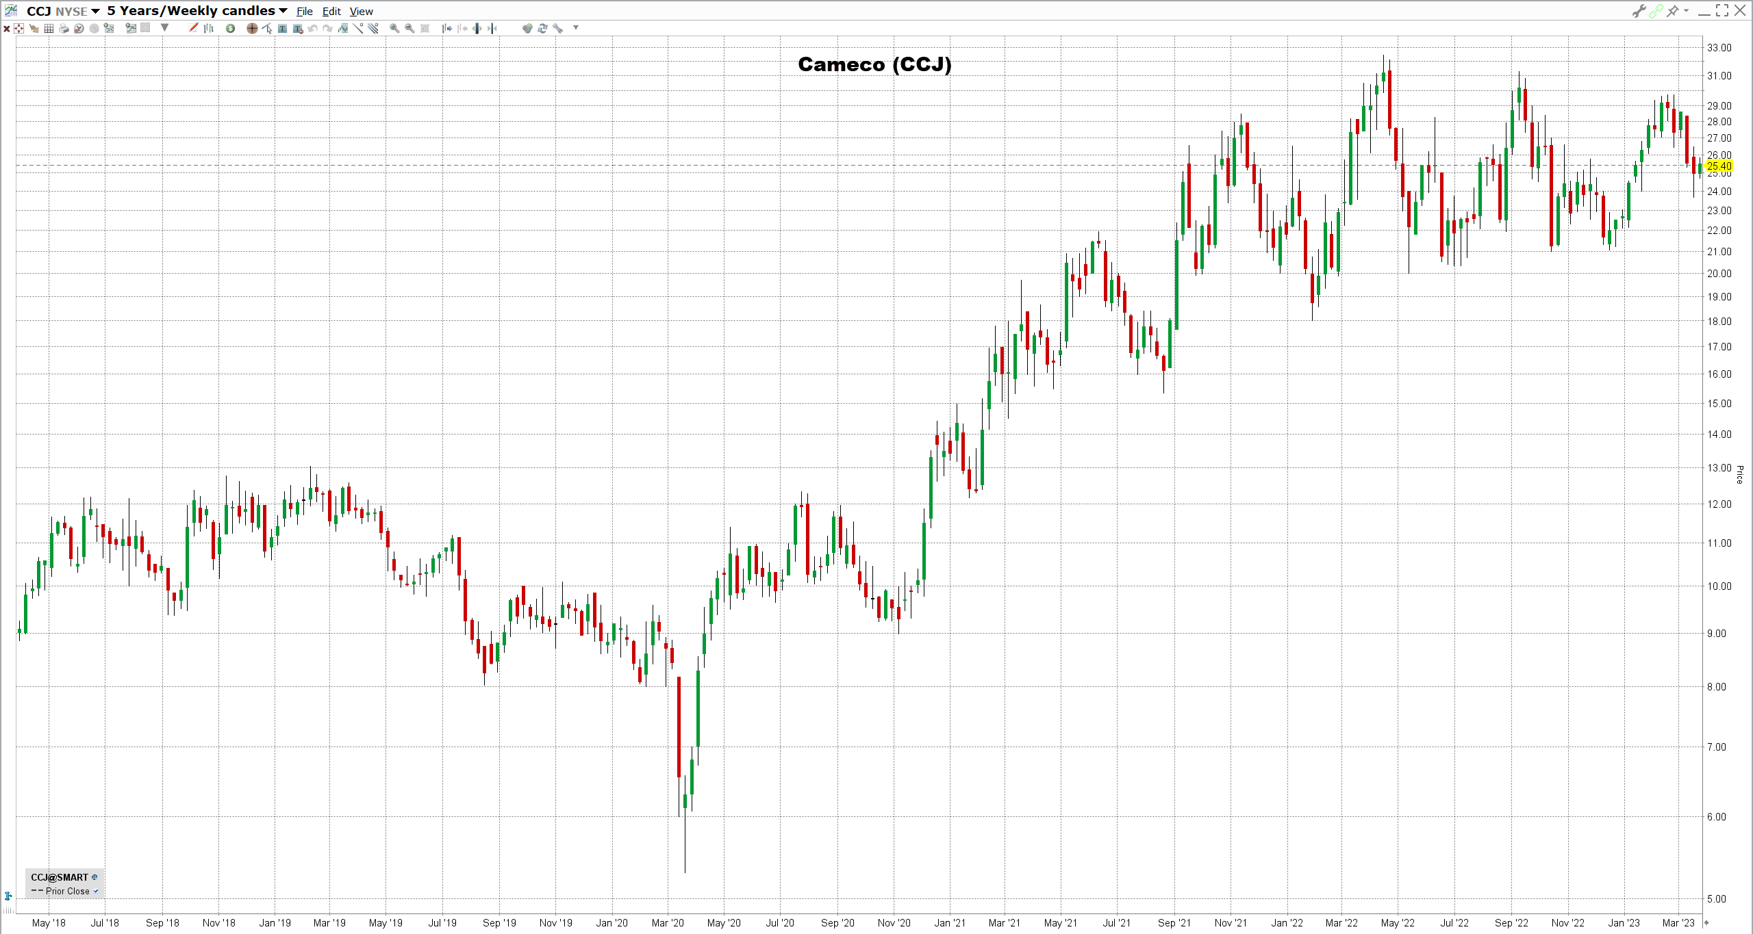
Task: Click the Jan '23 date axis label
Action: click(1624, 922)
